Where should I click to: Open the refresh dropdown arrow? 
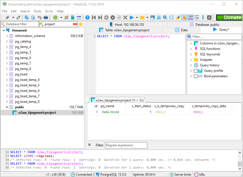pyautogui.click(x=61, y=18)
